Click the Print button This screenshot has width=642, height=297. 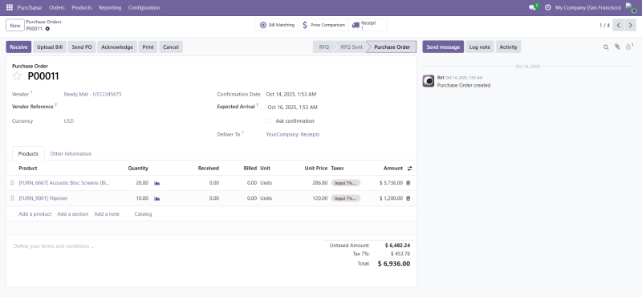tap(148, 47)
